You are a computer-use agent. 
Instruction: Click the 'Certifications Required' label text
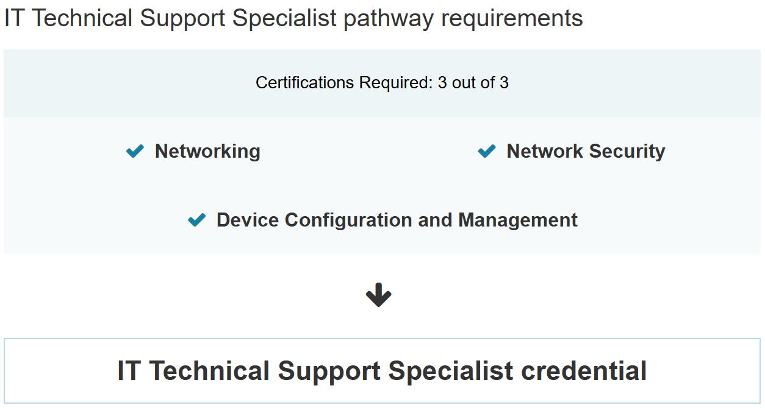(344, 83)
